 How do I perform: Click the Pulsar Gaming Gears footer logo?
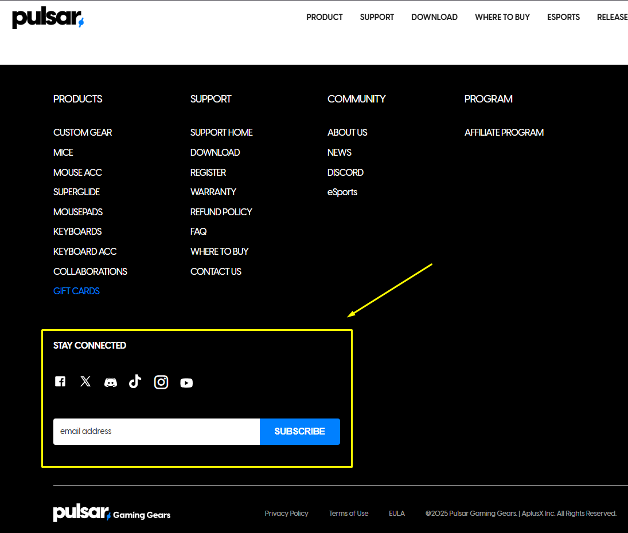point(112,513)
